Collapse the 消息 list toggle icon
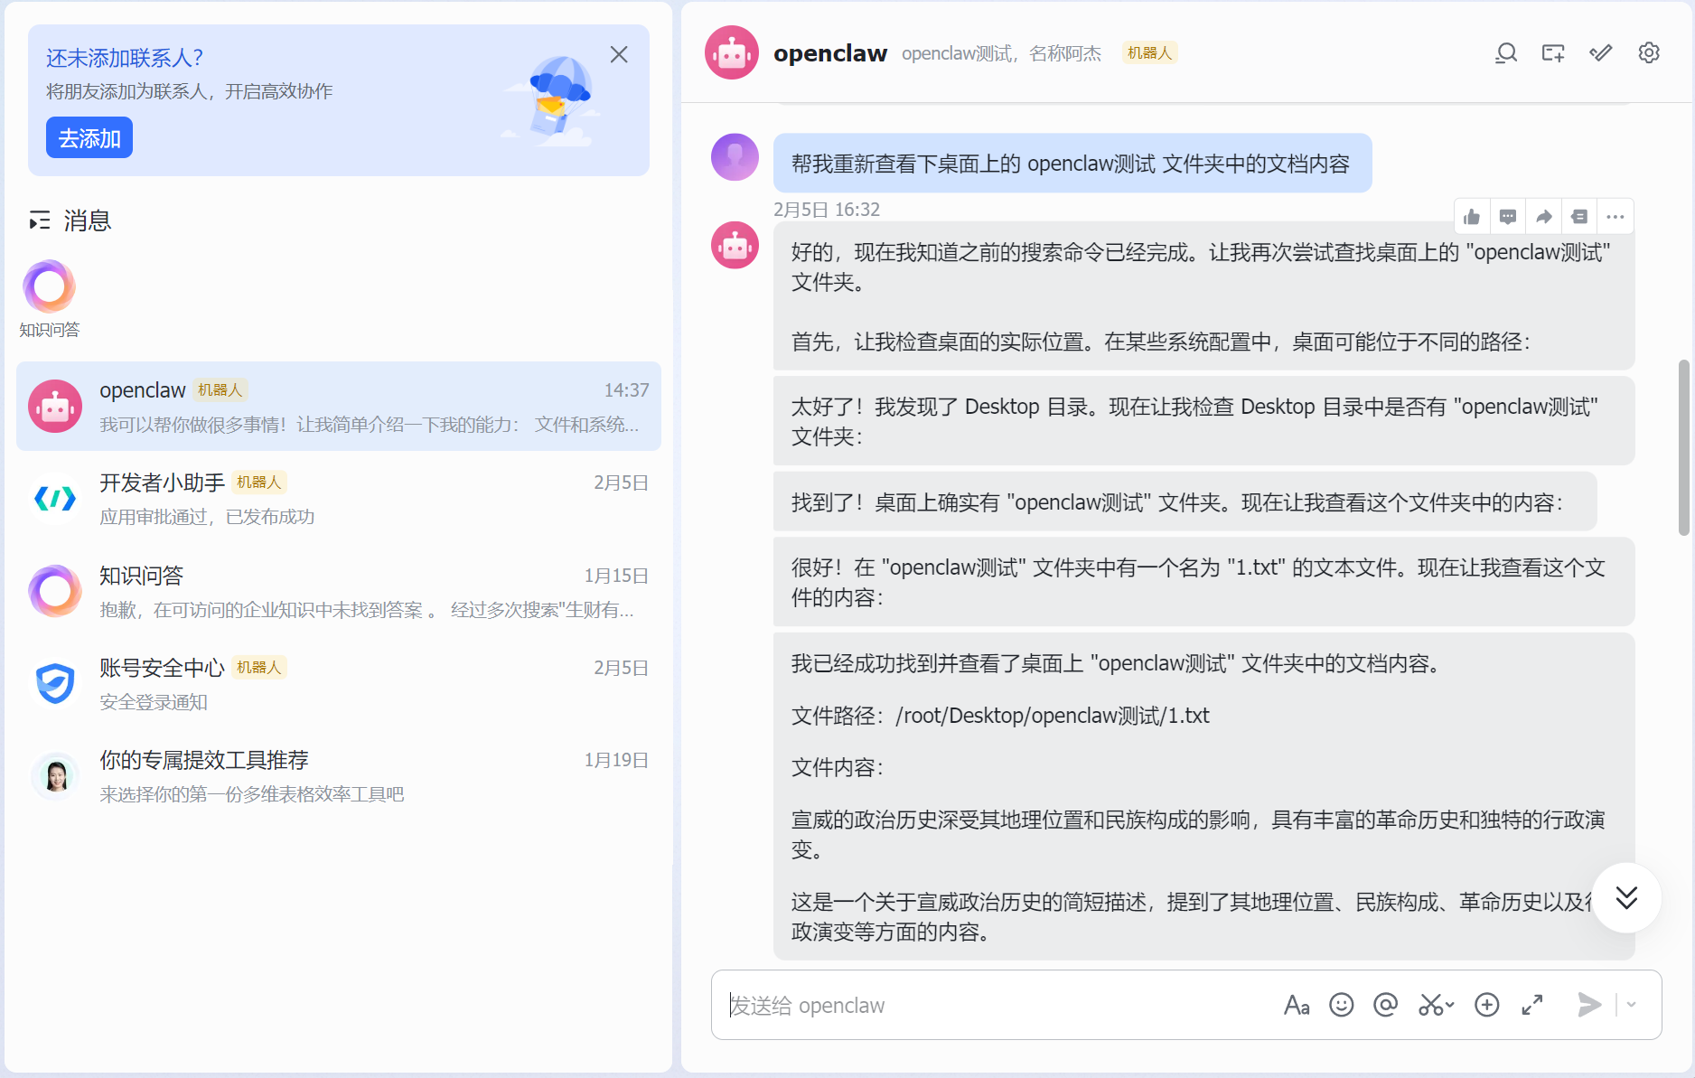The image size is (1695, 1078). pos(40,220)
